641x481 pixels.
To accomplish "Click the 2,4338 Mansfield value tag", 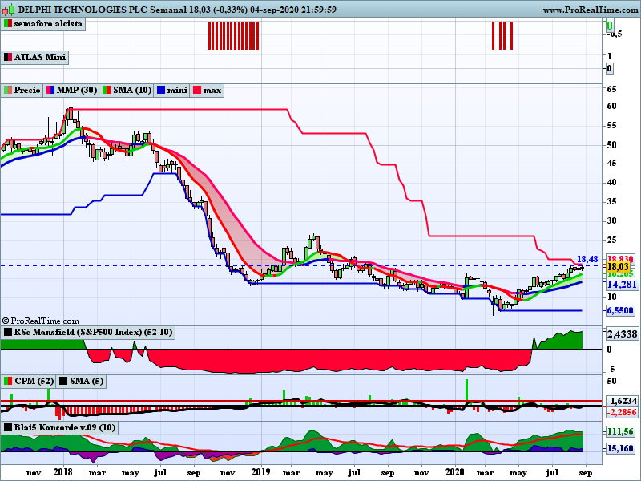I will [x=622, y=334].
